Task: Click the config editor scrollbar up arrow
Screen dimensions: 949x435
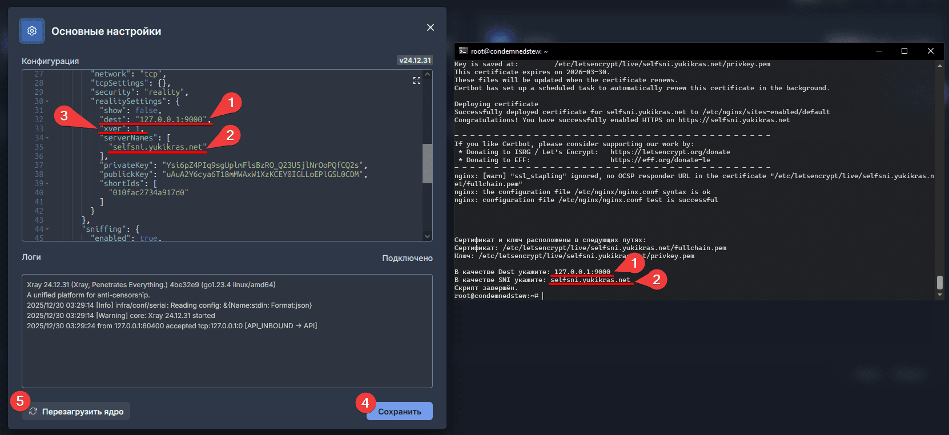Action: (x=427, y=75)
